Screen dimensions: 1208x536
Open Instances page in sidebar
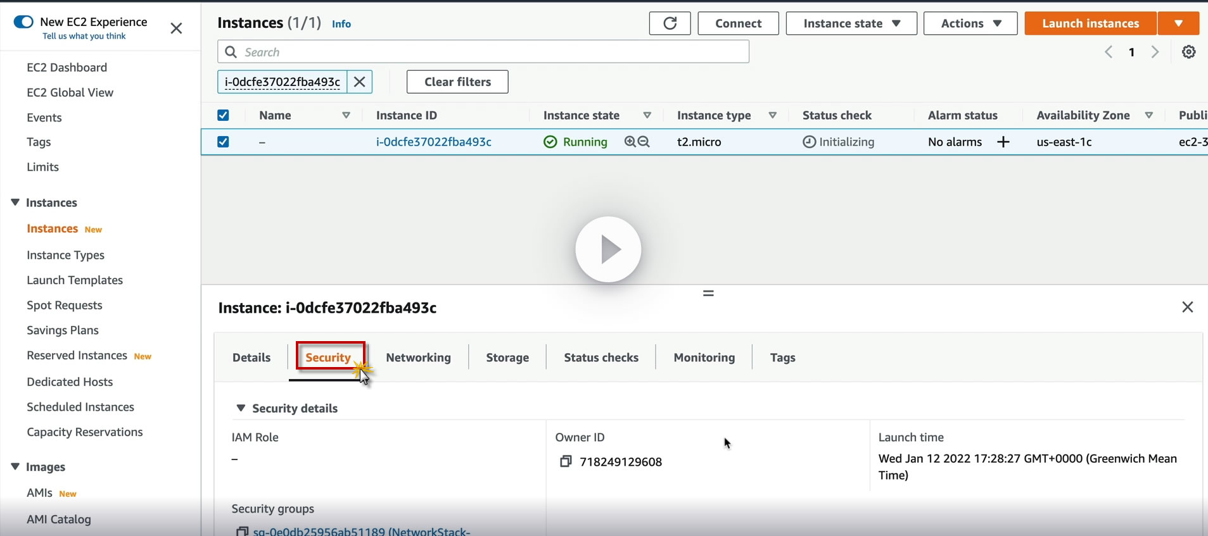pos(53,228)
